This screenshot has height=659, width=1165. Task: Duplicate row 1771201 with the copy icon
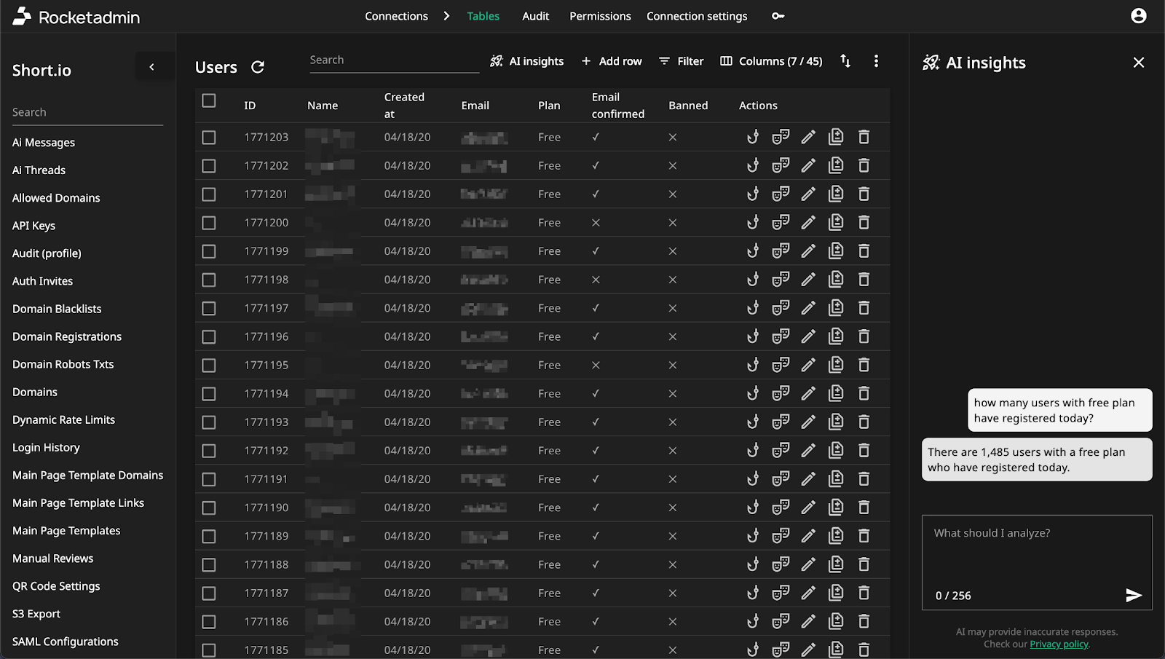[836, 194]
